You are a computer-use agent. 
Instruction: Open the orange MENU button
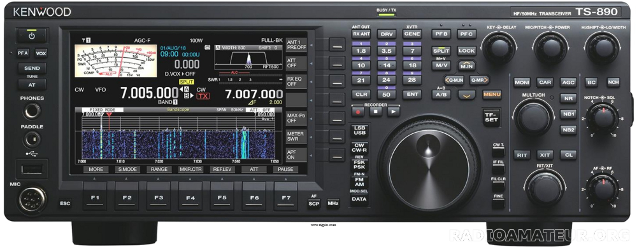click(x=492, y=95)
